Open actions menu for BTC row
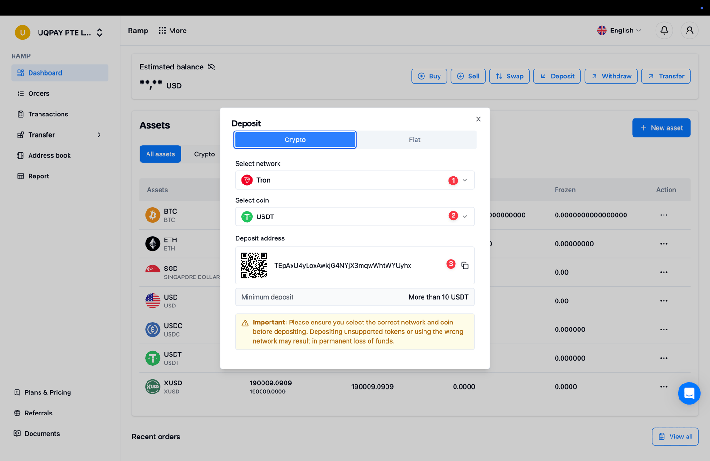 tap(664, 215)
